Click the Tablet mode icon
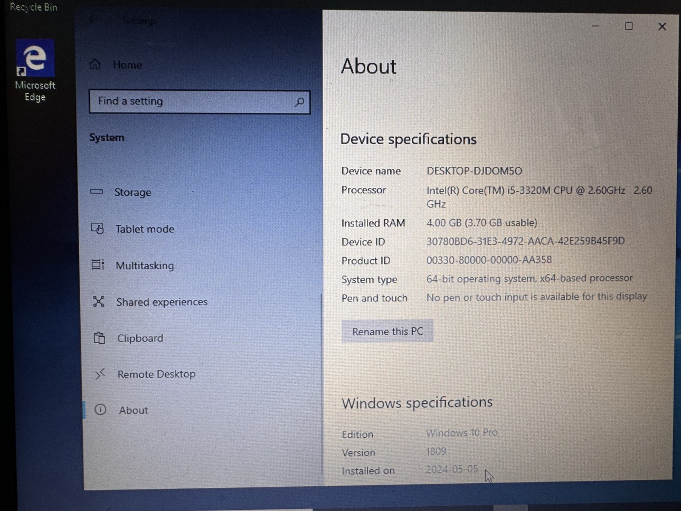The width and height of the screenshot is (681, 511). 97,228
